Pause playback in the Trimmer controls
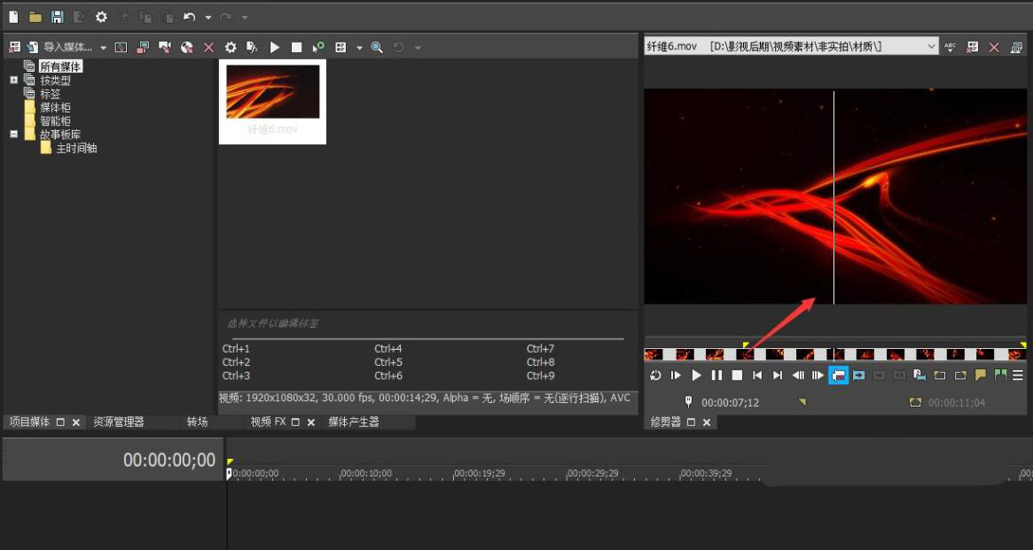 (x=716, y=375)
